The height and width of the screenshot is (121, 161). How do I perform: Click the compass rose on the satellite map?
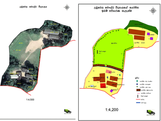67,7
